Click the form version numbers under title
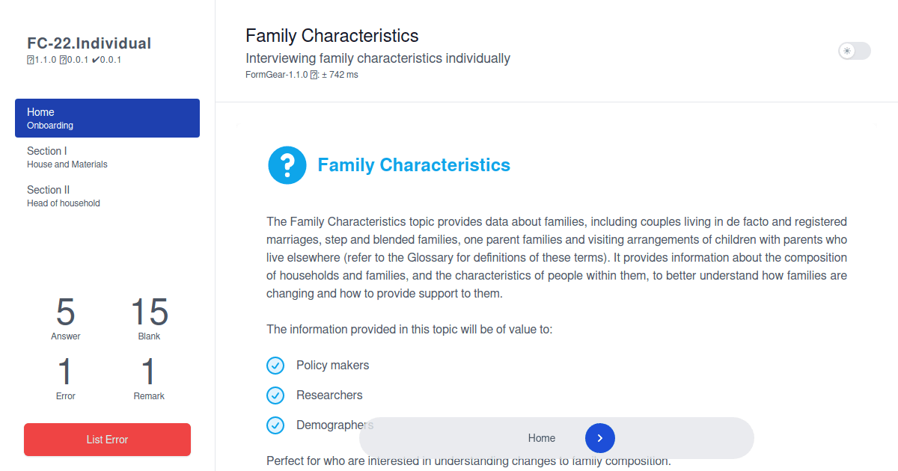 [74, 60]
